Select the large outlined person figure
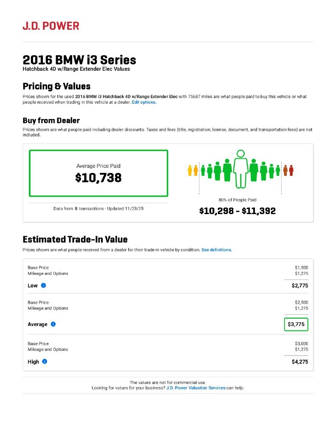 240,169
